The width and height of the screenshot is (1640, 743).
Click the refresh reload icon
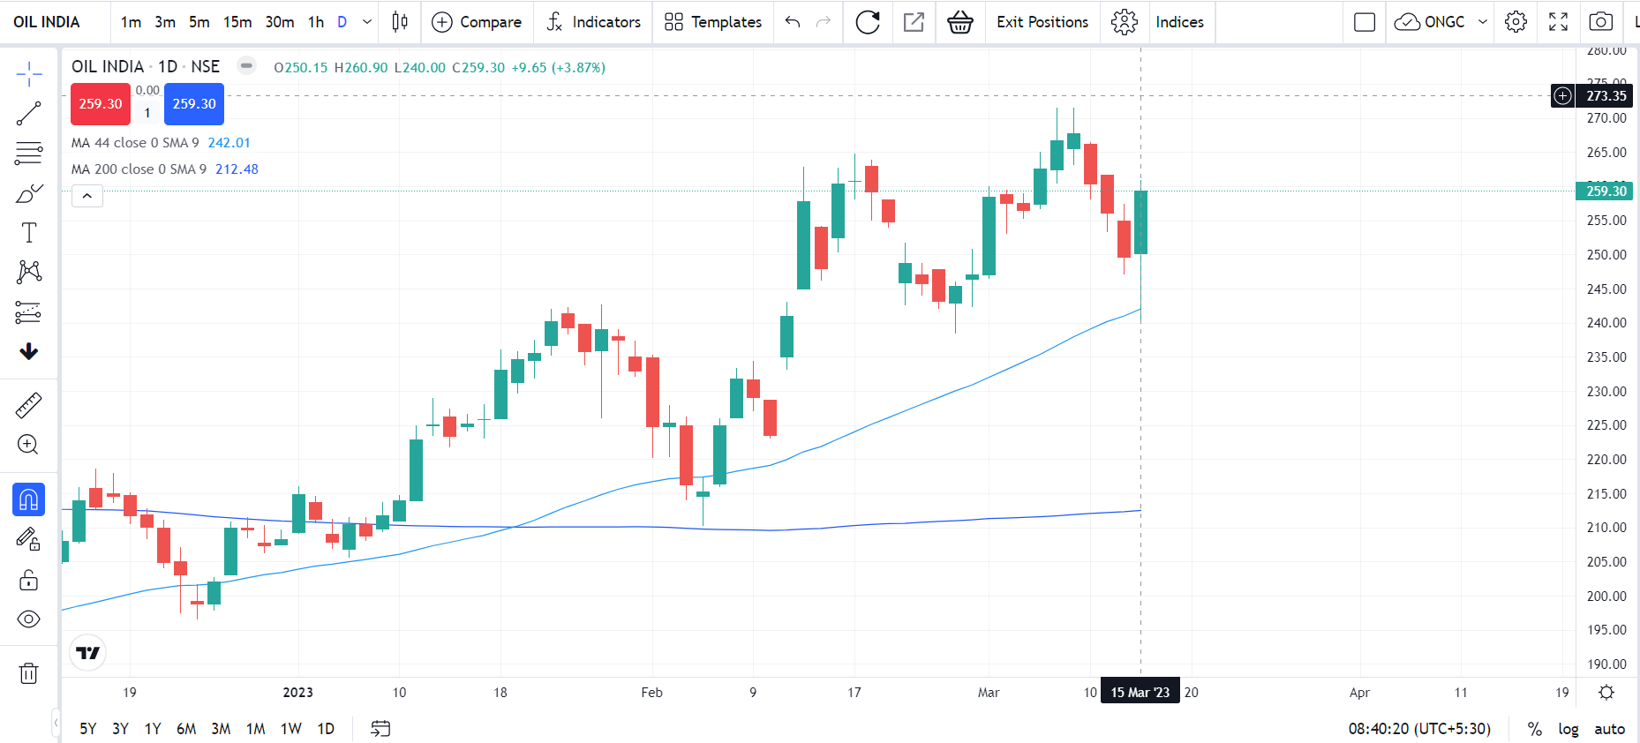[868, 22]
